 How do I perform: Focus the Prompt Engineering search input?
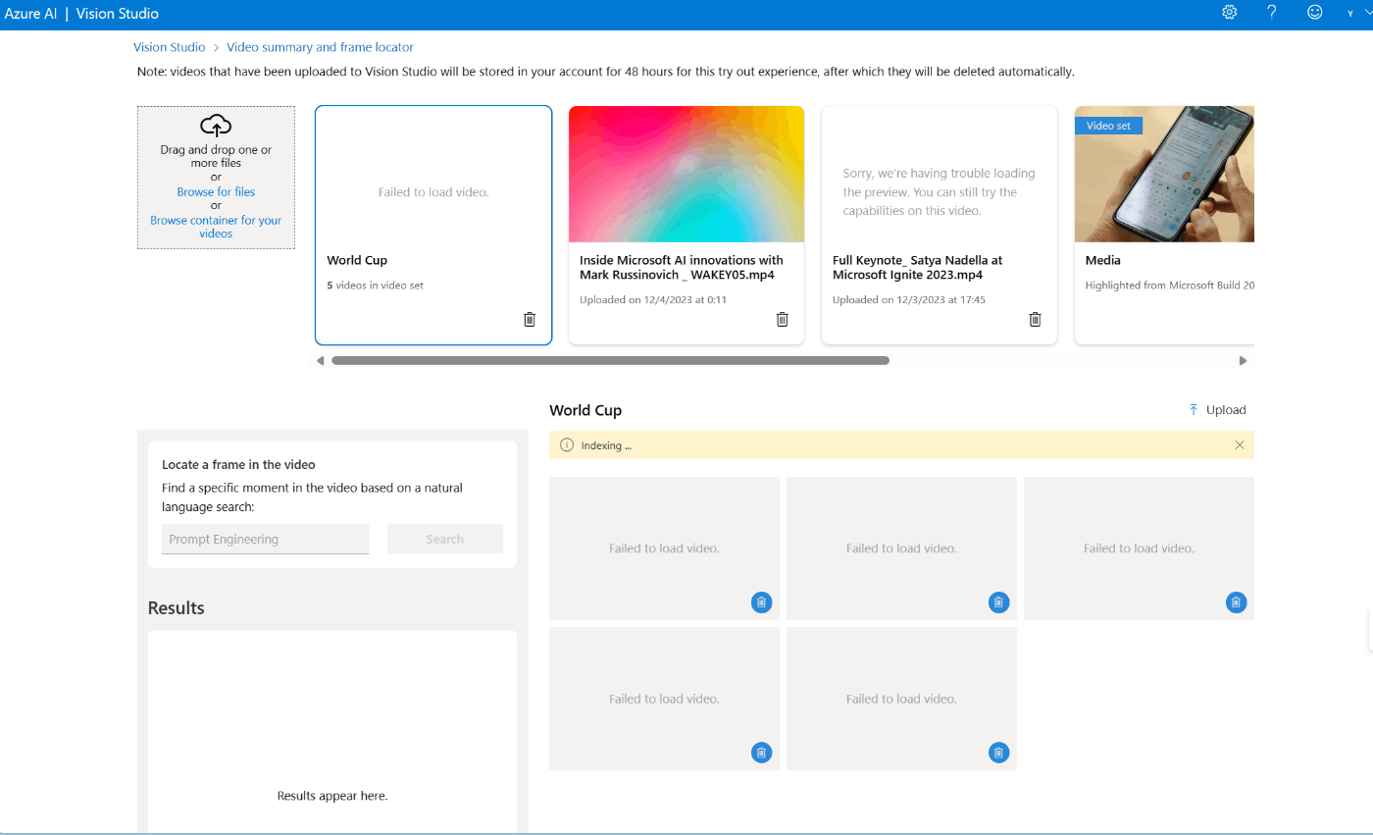click(265, 539)
